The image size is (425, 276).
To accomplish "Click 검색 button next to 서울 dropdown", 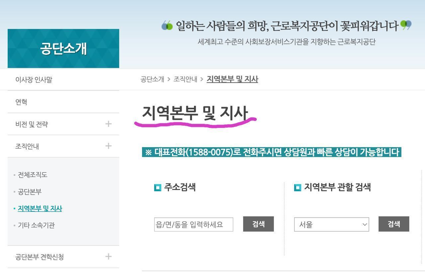I will (394, 224).
